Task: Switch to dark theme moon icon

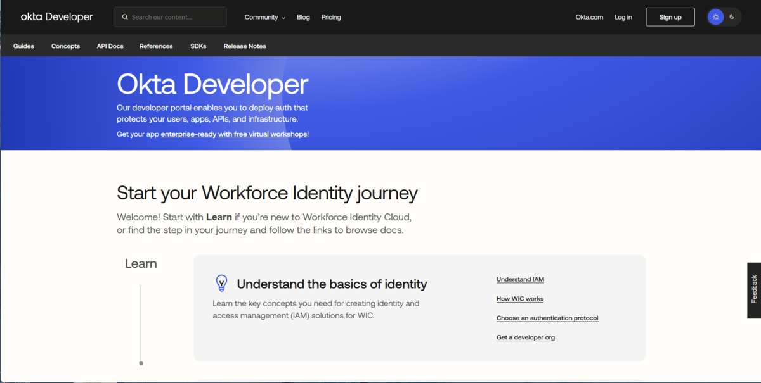Action: coord(732,17)
